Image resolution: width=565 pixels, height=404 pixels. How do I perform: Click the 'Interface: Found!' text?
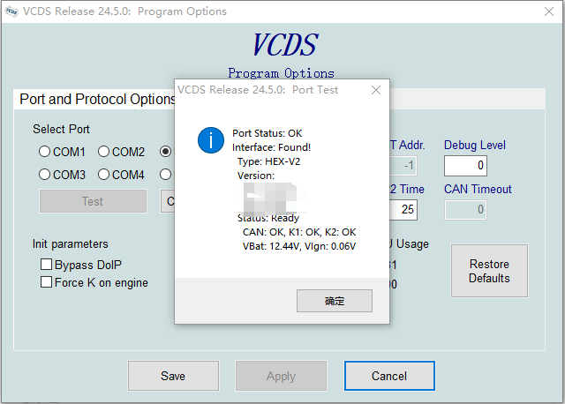[x=271, y=147]
